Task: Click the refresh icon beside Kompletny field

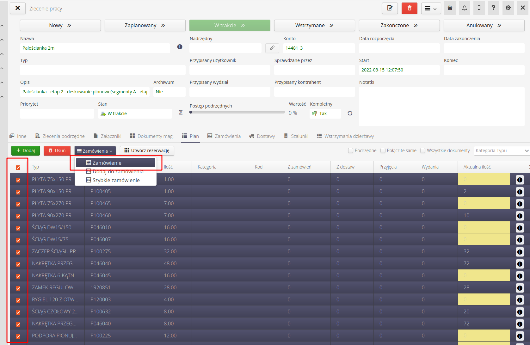Action: pos(350,113)
